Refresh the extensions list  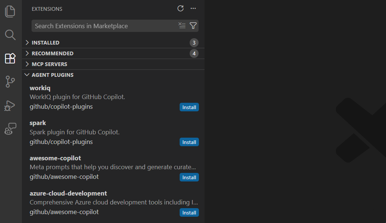180,8
